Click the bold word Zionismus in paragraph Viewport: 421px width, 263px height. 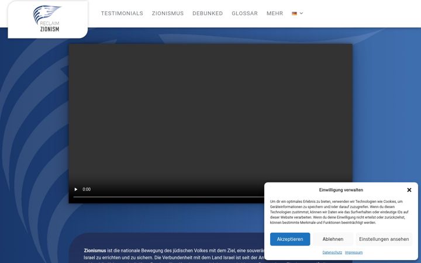point(95,250)
